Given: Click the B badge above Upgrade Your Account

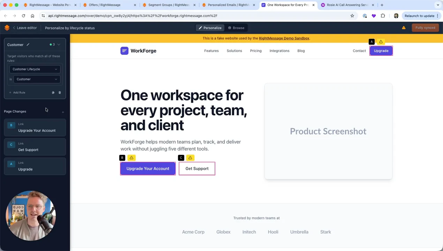Looking at the screenshot, I should click(x=122, y=158).
